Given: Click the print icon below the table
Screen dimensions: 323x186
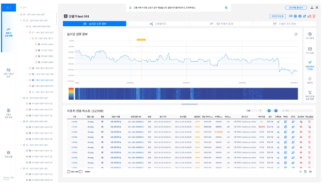Looking at the screenshot, I should 311,172.
